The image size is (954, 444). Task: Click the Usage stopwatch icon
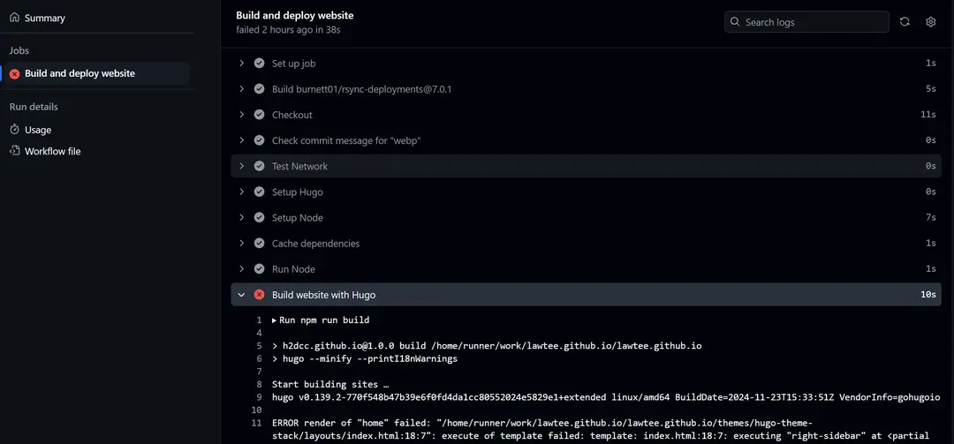tap(14, 130)
